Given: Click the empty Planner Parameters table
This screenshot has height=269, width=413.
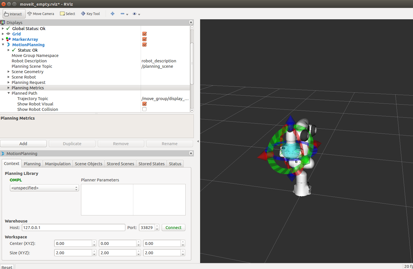Looking at the screenshot, I should 133,200.
